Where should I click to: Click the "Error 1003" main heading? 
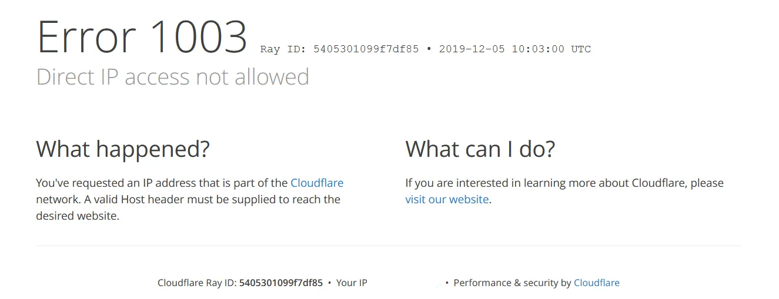coord(142,37)
